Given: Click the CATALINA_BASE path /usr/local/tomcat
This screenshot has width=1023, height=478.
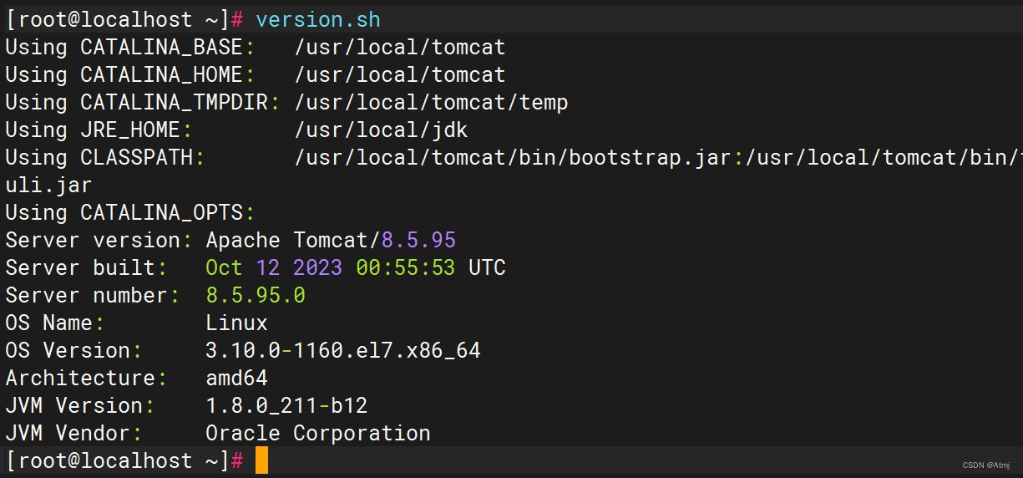Looking at the screenshot, I should [400, 47].
